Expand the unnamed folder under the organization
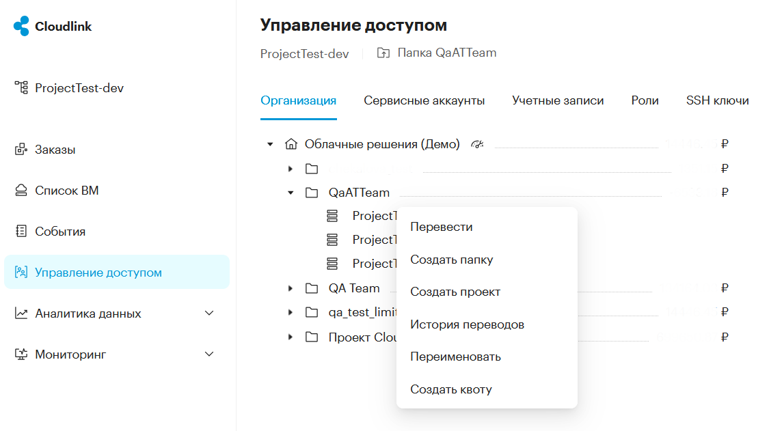Viewport: 769px width, 431px height. pyautogui.click(x=291, y=169)
